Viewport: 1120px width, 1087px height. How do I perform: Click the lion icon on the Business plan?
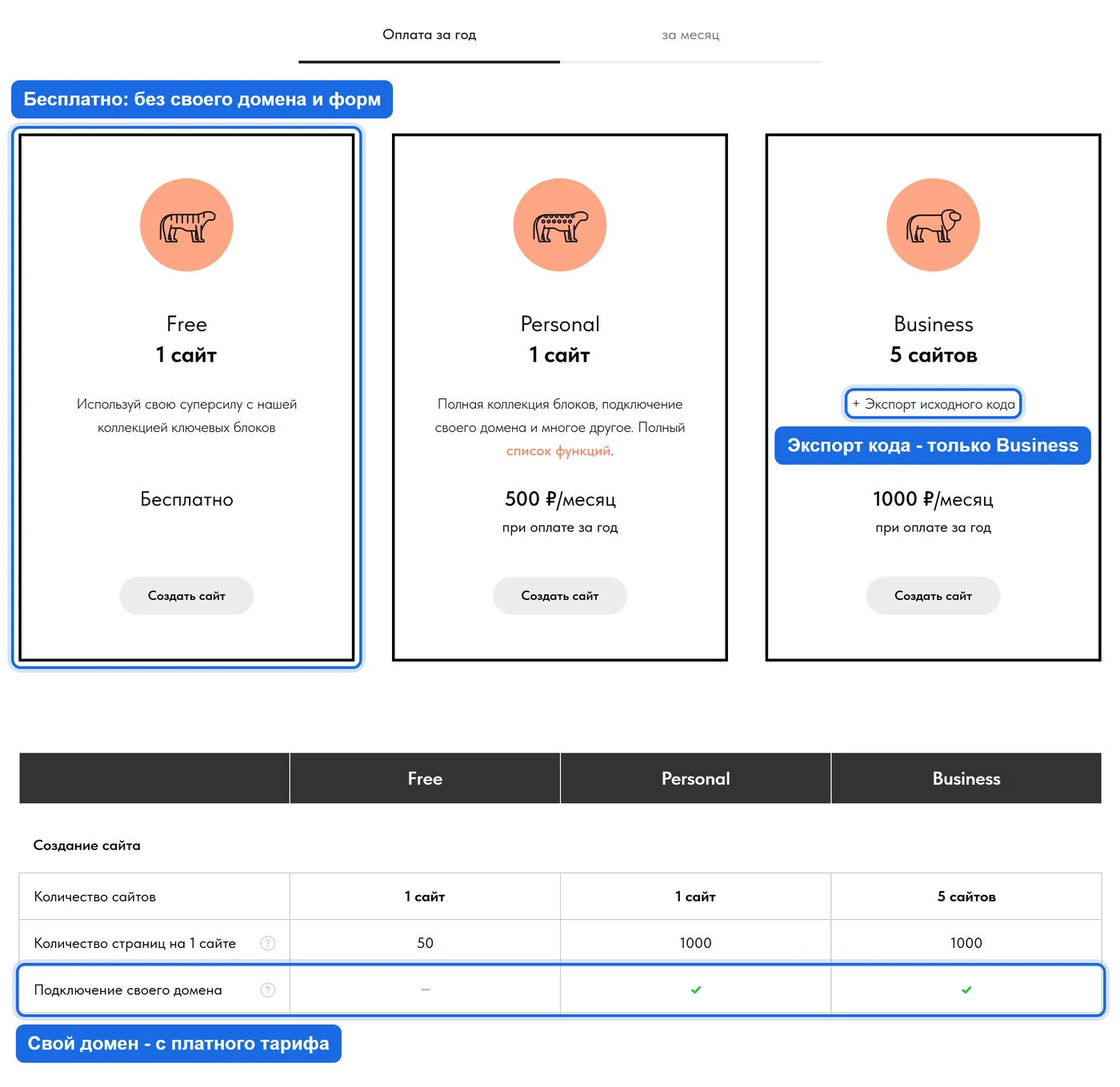click(x=933, y=225)
